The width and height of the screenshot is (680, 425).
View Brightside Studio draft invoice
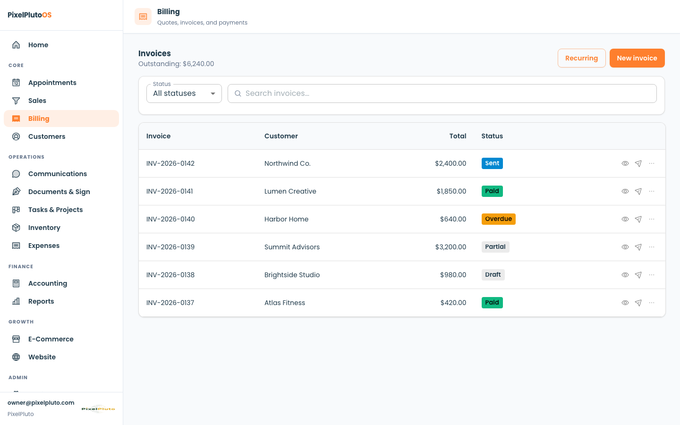point(625,275)
